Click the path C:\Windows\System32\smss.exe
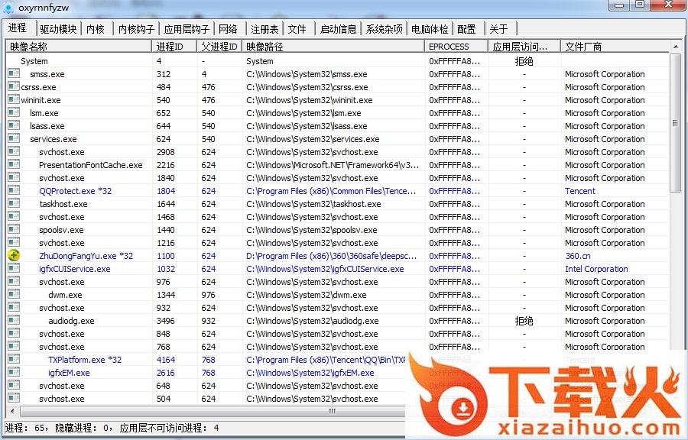688x440 pixels. pos(307,74)
